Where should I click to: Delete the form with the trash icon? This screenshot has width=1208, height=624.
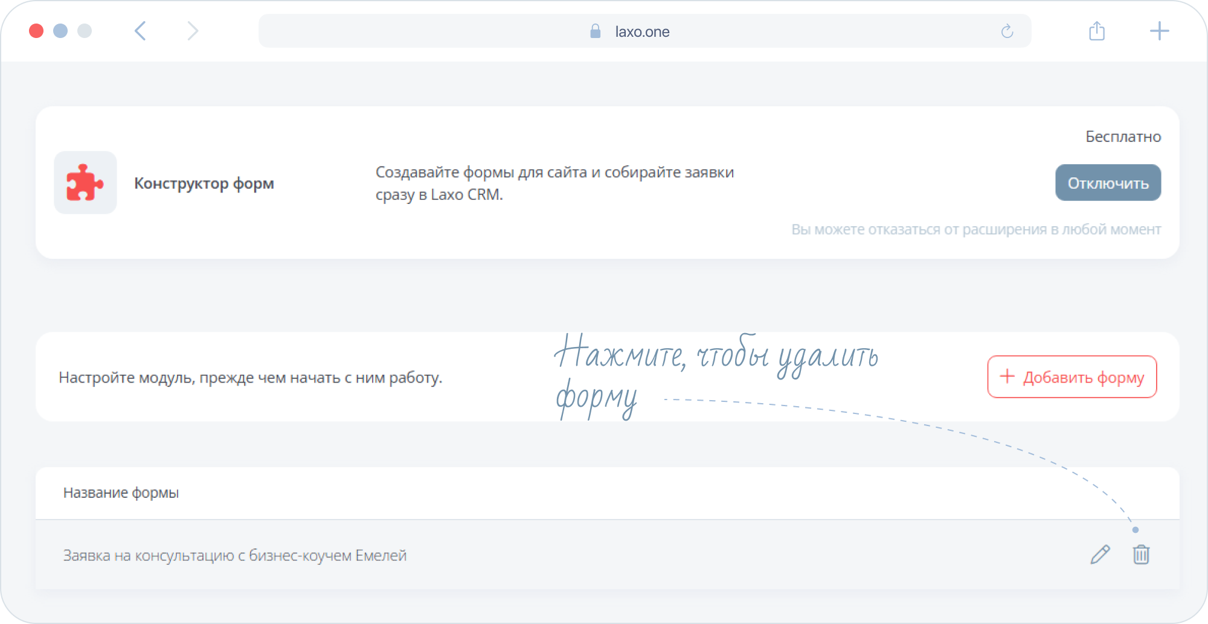(1141, 554)
